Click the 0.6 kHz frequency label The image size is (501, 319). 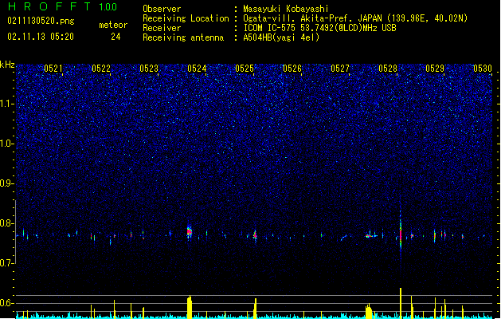pyautogui.click(x=6, y=303)
